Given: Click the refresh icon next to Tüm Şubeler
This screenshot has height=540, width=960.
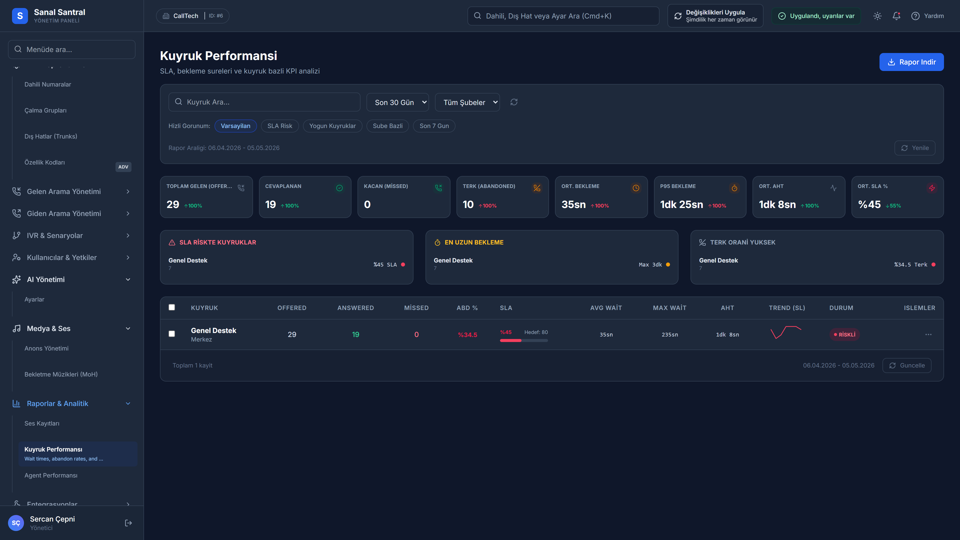Looking at the screenshot, I should [514, 102].
